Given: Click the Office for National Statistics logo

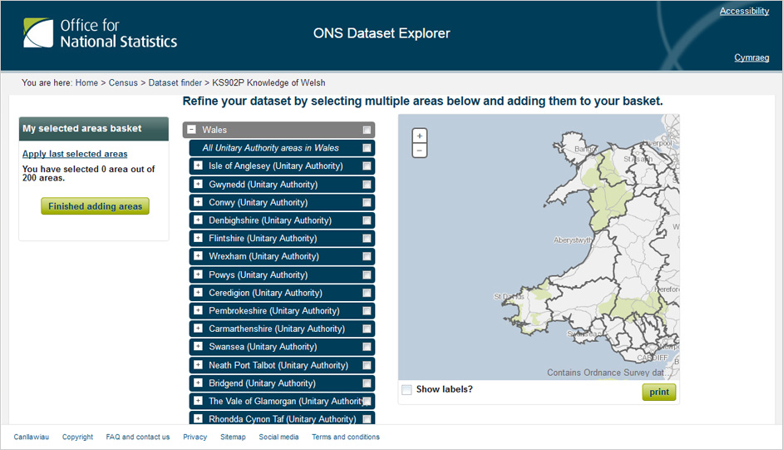Looking at the screenshot, I should 100,33.
